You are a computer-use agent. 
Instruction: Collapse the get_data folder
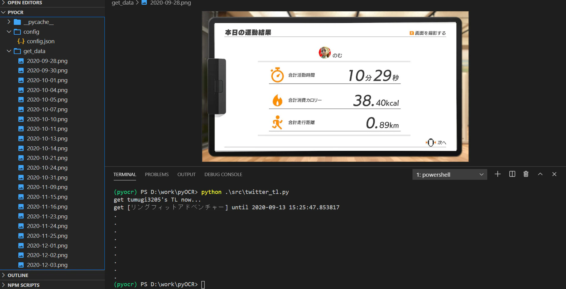[x=9, y=51]
